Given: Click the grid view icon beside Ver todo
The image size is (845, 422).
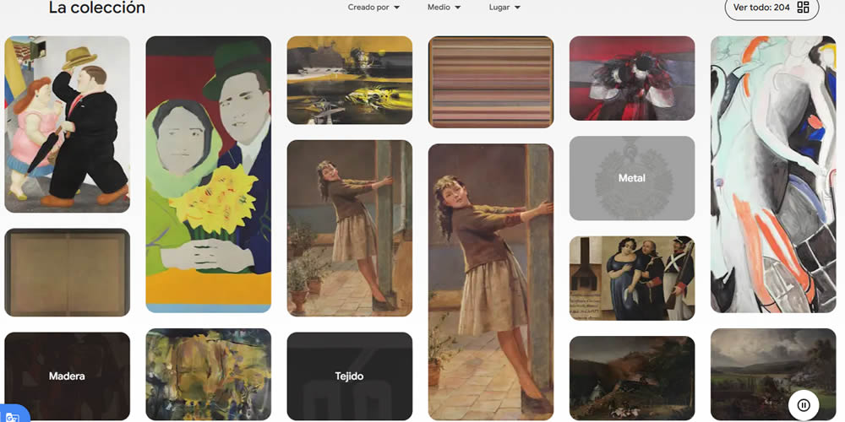Looking at the screenshot, I should point(803,8).
